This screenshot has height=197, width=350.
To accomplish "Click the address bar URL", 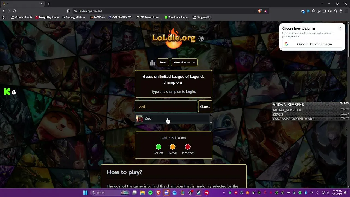I will click(91, 11).
